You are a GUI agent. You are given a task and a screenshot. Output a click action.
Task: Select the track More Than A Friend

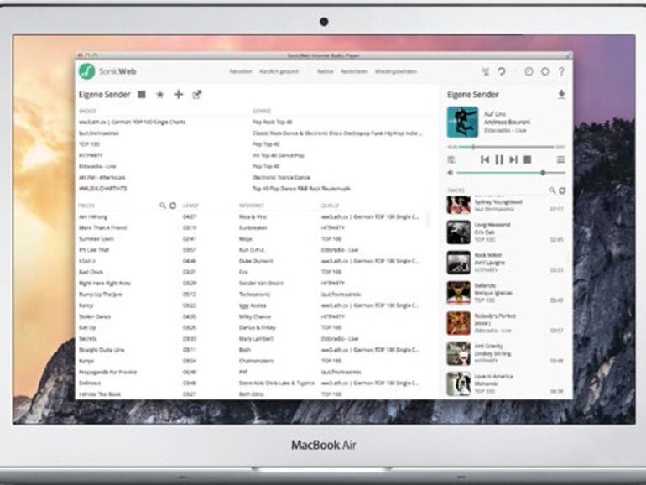click(x=102, y=227)
